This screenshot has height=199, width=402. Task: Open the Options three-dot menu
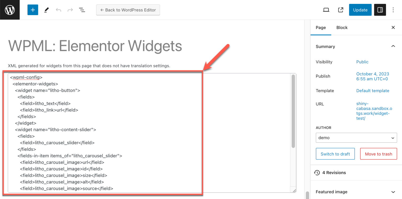393,10
